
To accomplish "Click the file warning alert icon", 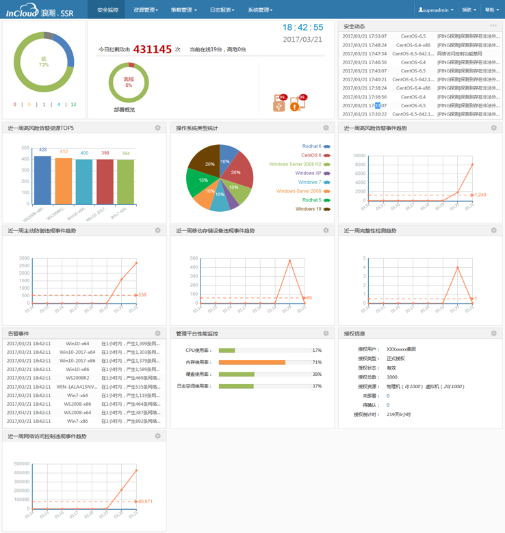I will tap(295, 105).
